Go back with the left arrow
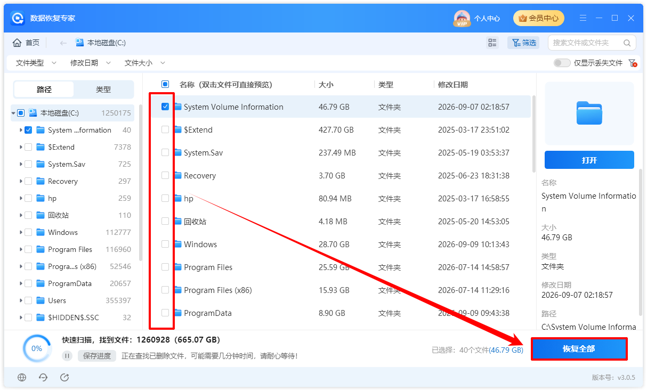Viewport: 647px width, 391px height. click(x=63, y=43)
